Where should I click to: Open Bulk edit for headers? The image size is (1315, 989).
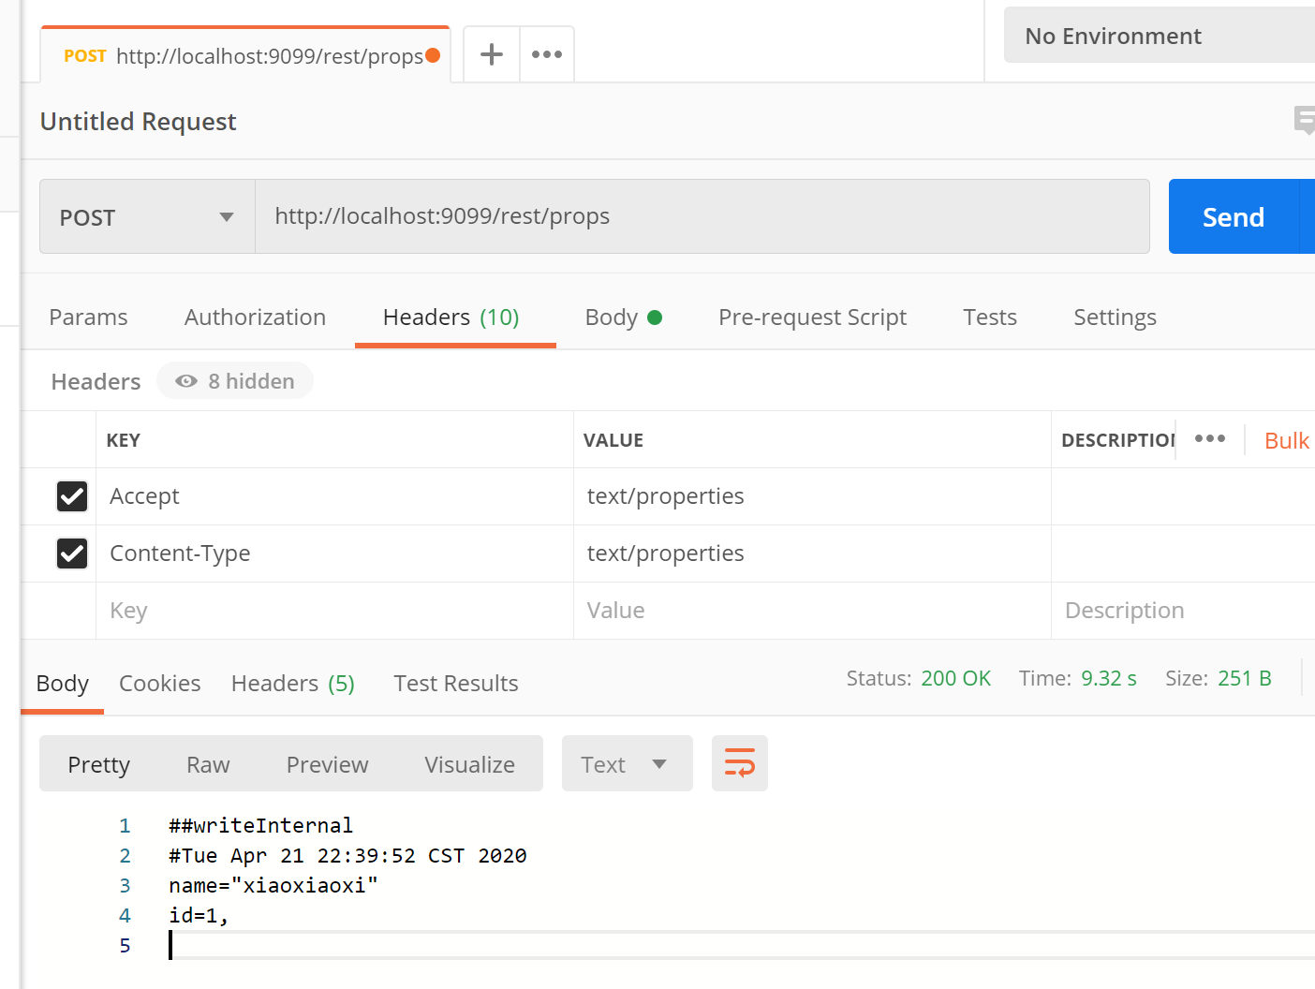pyautogui.click(x=1286, y=441)
